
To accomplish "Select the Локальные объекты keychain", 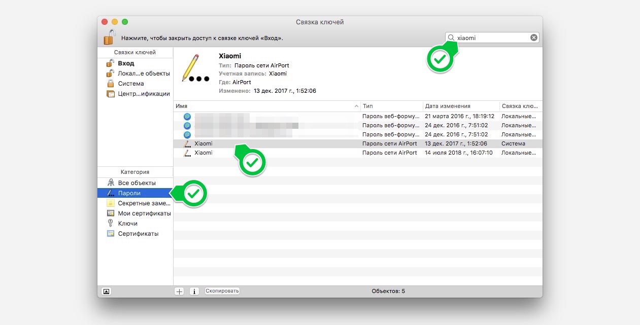I will (144, 74).
